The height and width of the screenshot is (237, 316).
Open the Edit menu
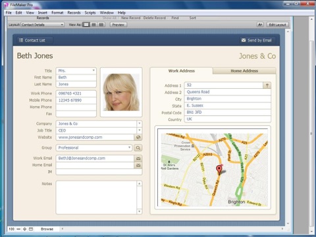coord(18,13)
